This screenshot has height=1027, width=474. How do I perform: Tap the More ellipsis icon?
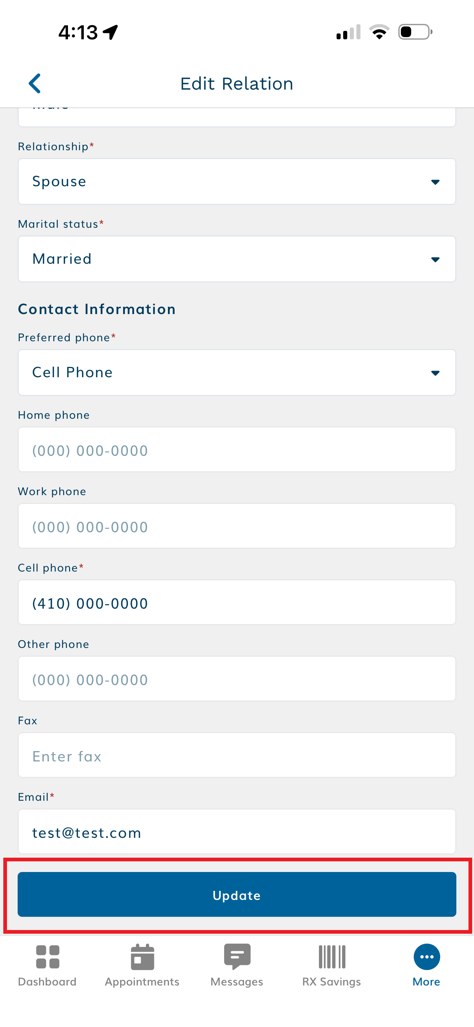pyautogui.click(x=427, y=957)
